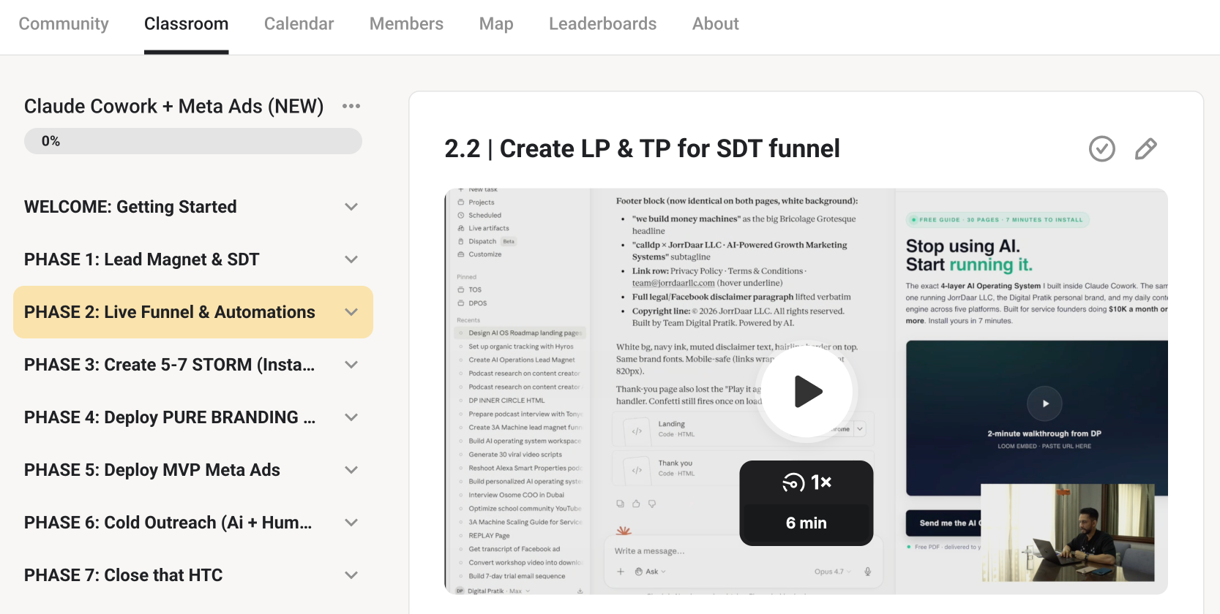Viewport: 1220px width, 614px height.
Task: Click plus attach icon in message box
Action: pyautogui.click(x=621, y=572)
